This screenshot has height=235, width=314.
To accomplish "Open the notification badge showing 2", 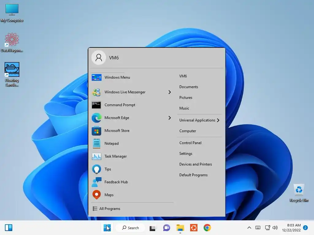I will pos(305,228).
